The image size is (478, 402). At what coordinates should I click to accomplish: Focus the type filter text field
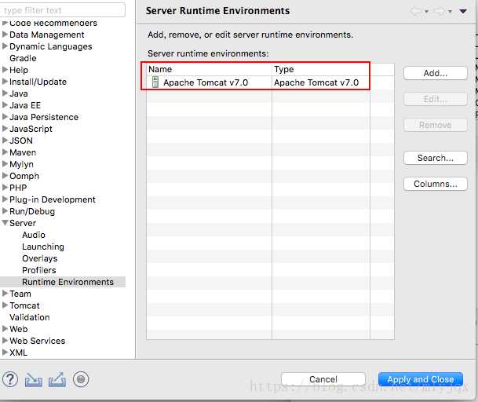(63, 10)
